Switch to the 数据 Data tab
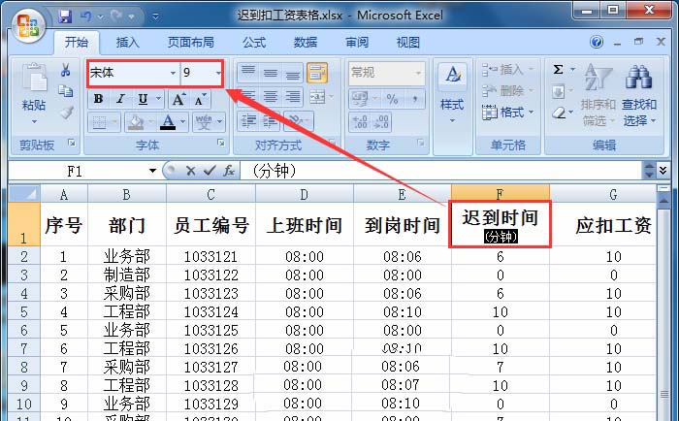 (x=306, y=43)
